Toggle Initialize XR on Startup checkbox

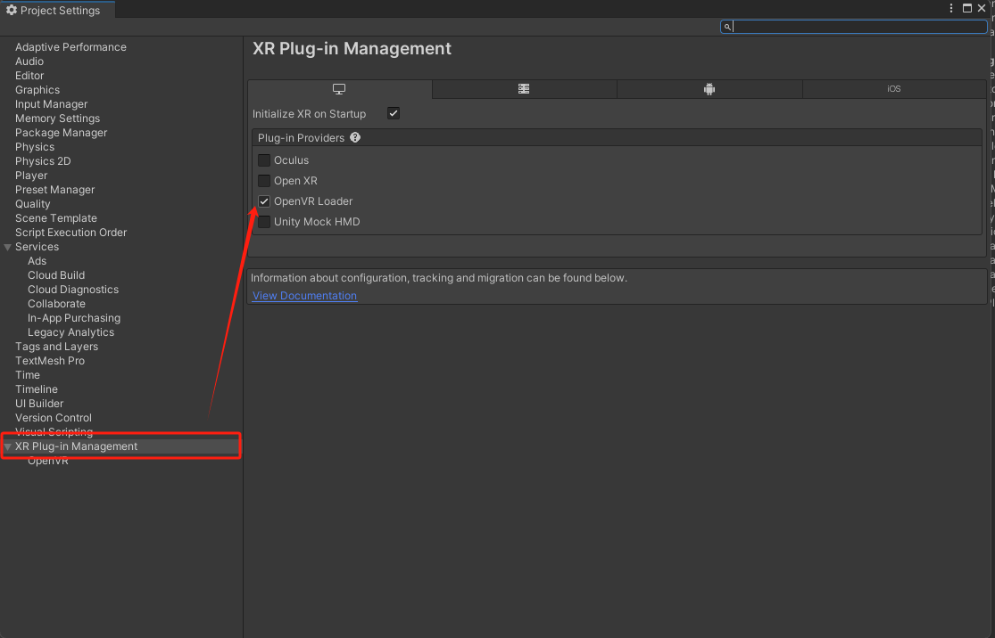point(394,113)
